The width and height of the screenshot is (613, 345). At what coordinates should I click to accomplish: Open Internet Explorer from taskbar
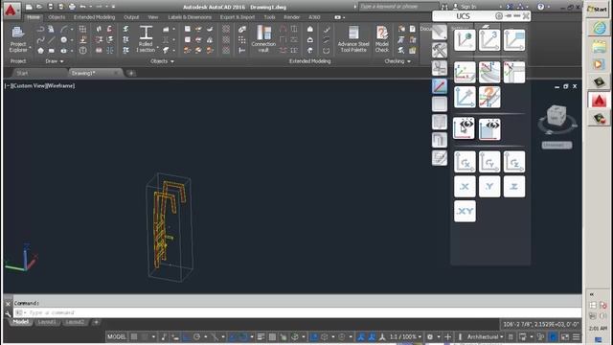click(x=599, y=29)
